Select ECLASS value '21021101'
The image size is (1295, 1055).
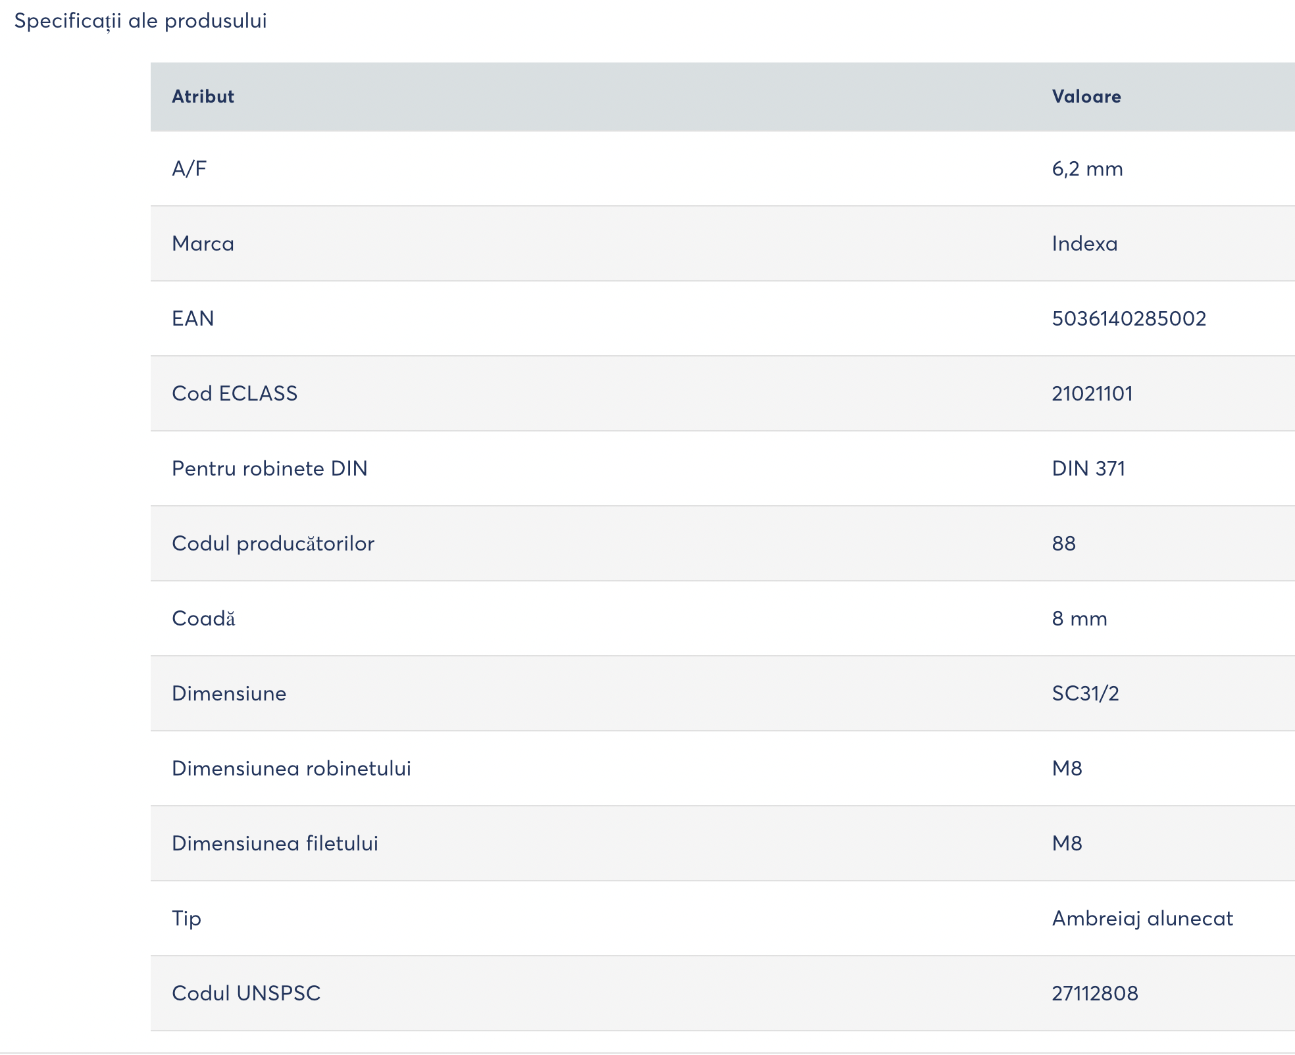click(1092, 394)
